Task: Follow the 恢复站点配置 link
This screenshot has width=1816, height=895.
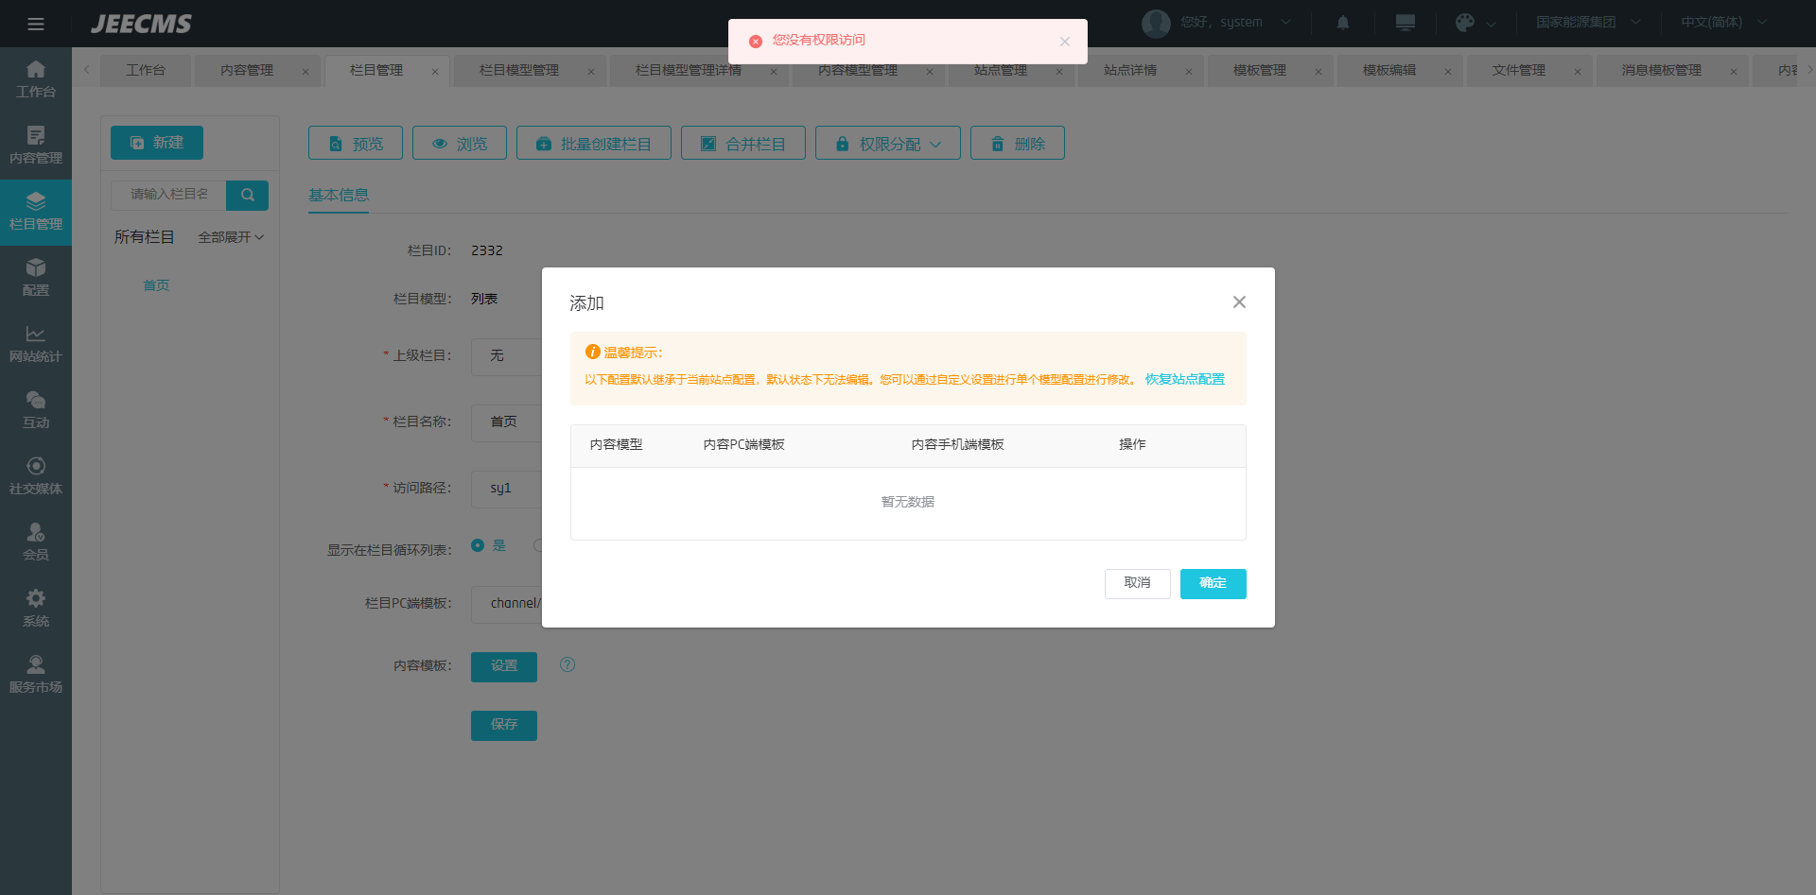Action: [1185, 379]
